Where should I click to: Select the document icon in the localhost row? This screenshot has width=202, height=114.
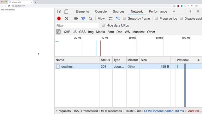(58, 66)
